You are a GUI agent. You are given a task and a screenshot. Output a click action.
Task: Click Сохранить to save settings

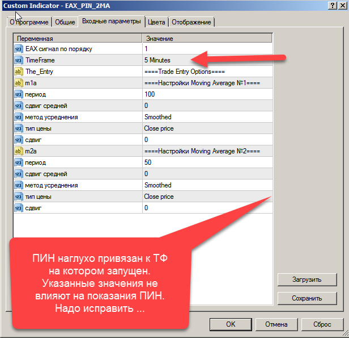pos(307,298)
